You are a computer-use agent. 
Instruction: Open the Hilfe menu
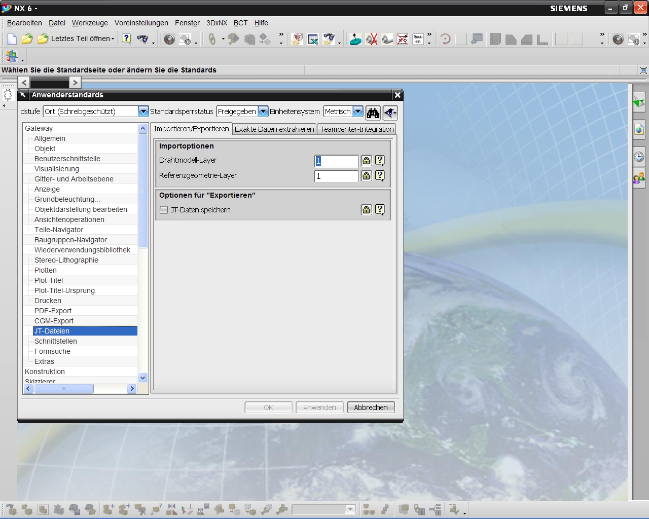(261, 23)
